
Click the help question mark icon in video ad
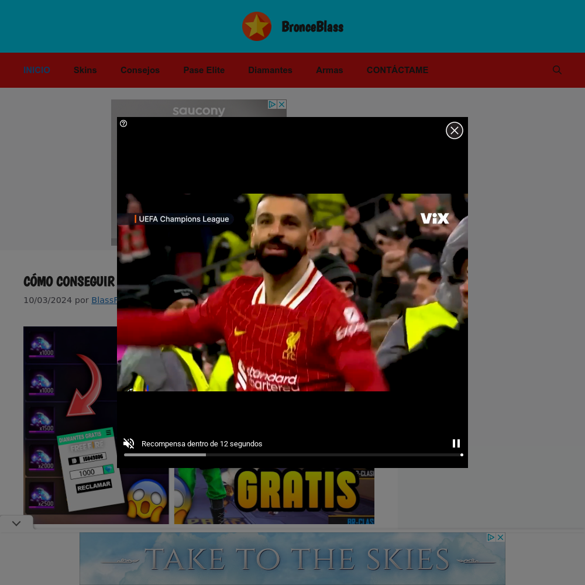[123, 123]
